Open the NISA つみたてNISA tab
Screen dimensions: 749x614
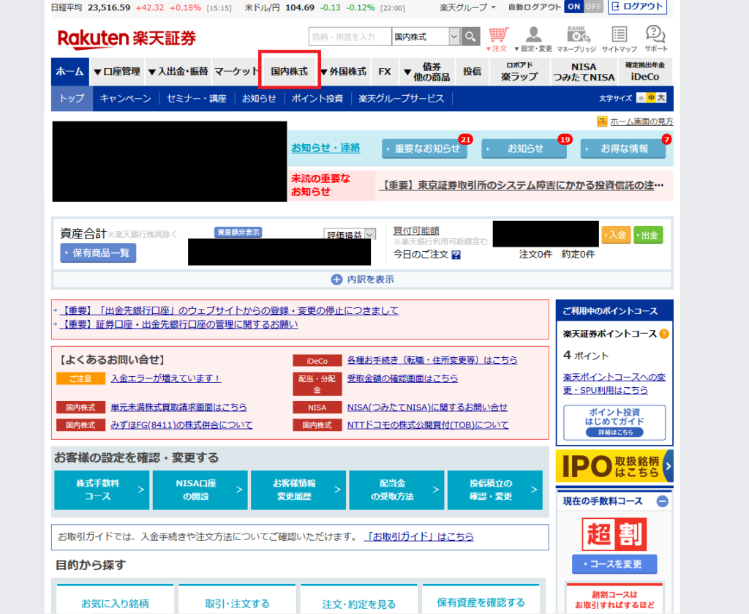point(584,72)
